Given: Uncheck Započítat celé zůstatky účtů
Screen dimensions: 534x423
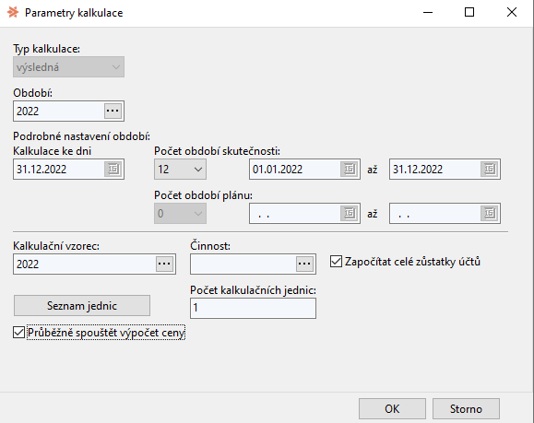Looking at the screenshot, I should click(336, 262).
